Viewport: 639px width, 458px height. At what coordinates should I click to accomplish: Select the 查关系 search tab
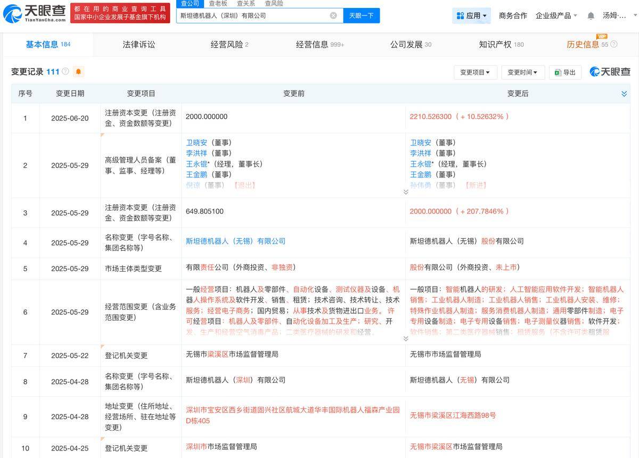coord(245,4)
